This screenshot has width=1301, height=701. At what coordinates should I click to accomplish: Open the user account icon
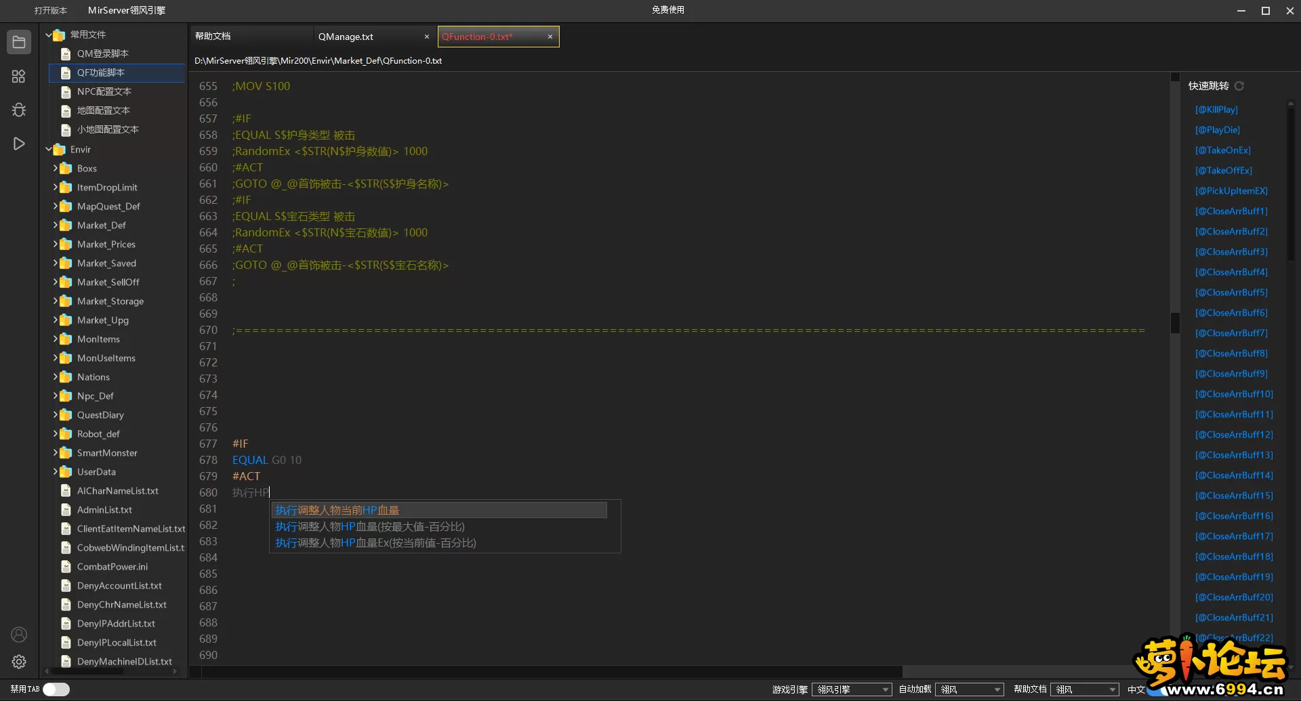point(19,635)
